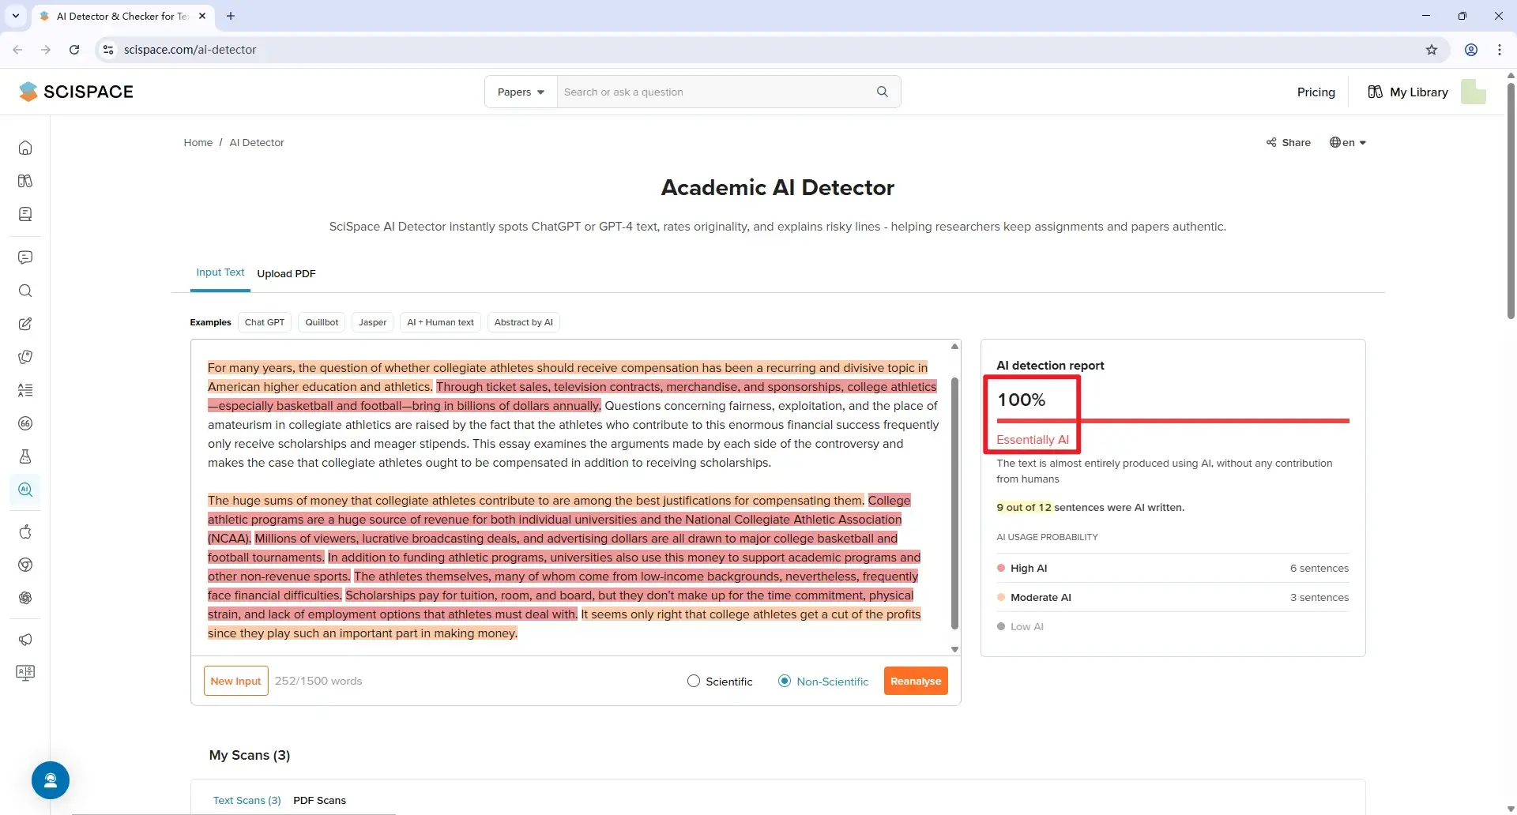
Task: Open the text-lines A sidebar icon
Action: click(25, 390)
